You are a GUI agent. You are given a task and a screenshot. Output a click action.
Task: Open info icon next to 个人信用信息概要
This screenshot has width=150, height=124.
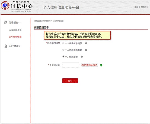[86, 50]
